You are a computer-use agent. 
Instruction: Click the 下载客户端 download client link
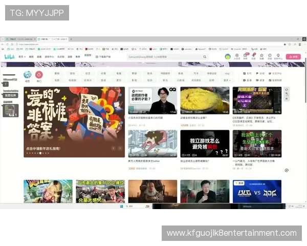click(103, 57)
